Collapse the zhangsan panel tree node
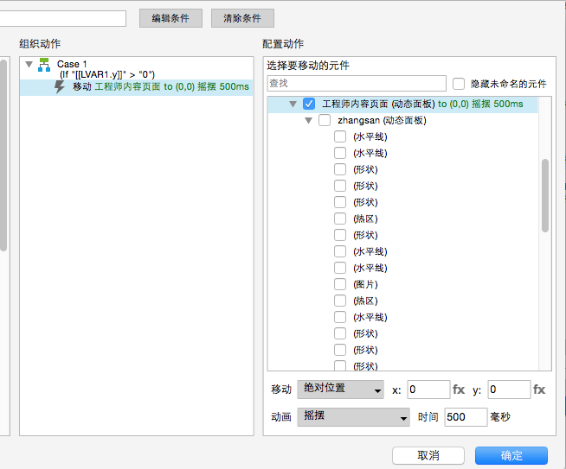Viewport: 566px width, 469px height. [308, 121]
